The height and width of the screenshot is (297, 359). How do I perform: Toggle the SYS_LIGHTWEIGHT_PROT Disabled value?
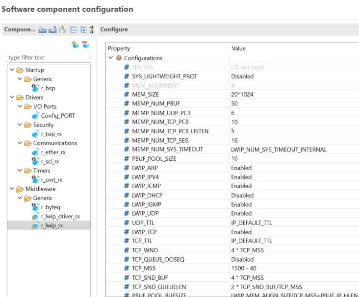(242, 76)
